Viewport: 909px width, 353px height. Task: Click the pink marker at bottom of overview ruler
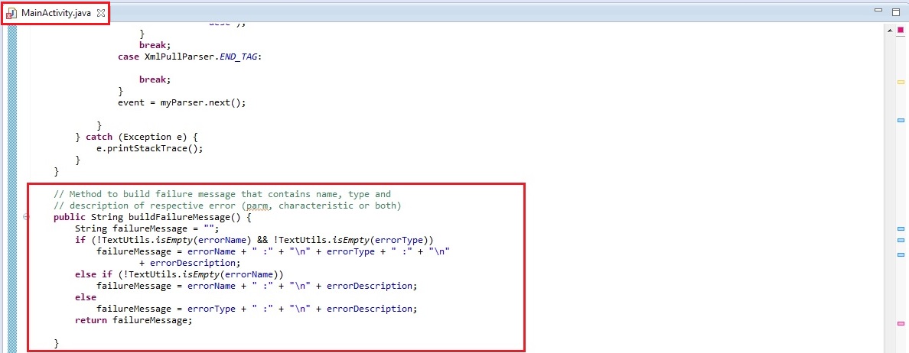[900, 324]
